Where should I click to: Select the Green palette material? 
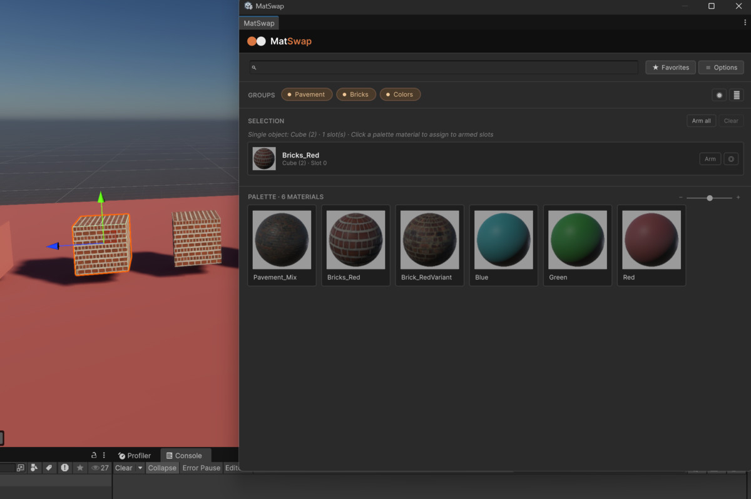(577, 245)
